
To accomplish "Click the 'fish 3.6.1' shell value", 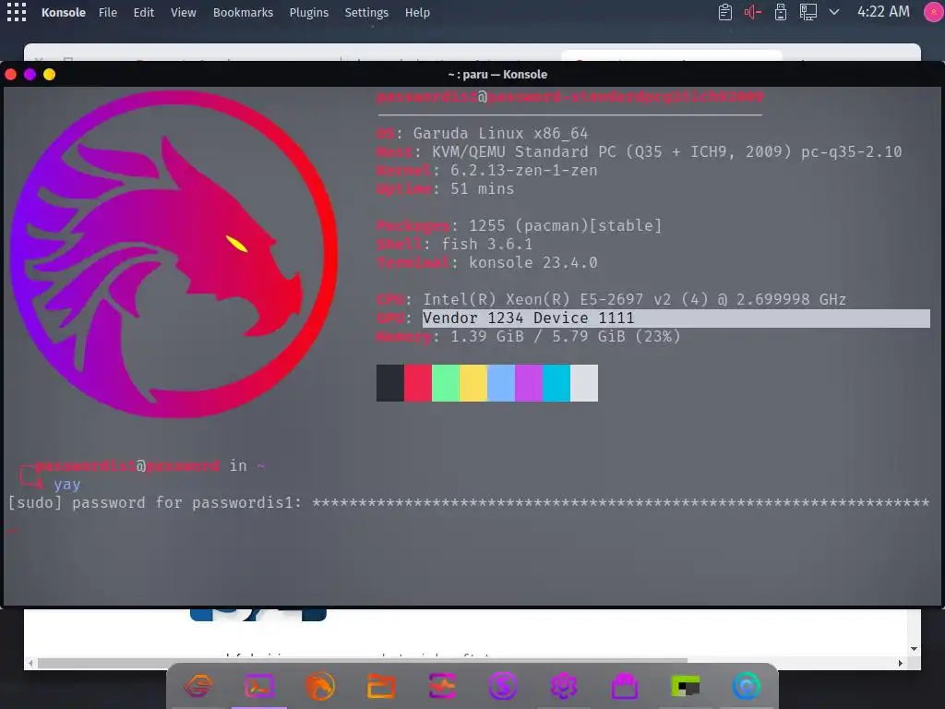I will click(x=487, y=244).
